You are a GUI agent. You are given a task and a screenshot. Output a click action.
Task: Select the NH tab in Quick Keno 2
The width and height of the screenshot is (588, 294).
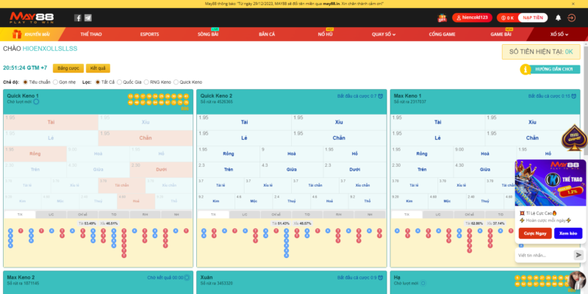tap(370, 215)
